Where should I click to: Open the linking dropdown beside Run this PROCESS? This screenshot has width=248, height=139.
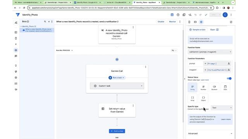coord(174,51)
